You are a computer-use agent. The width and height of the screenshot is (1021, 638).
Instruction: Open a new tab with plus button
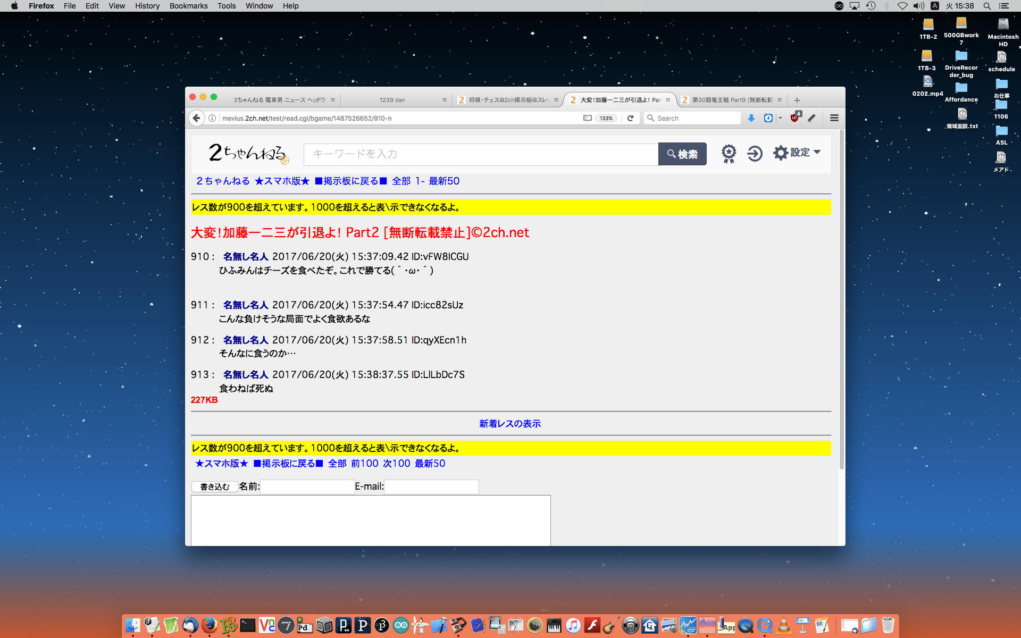[797, 100]
